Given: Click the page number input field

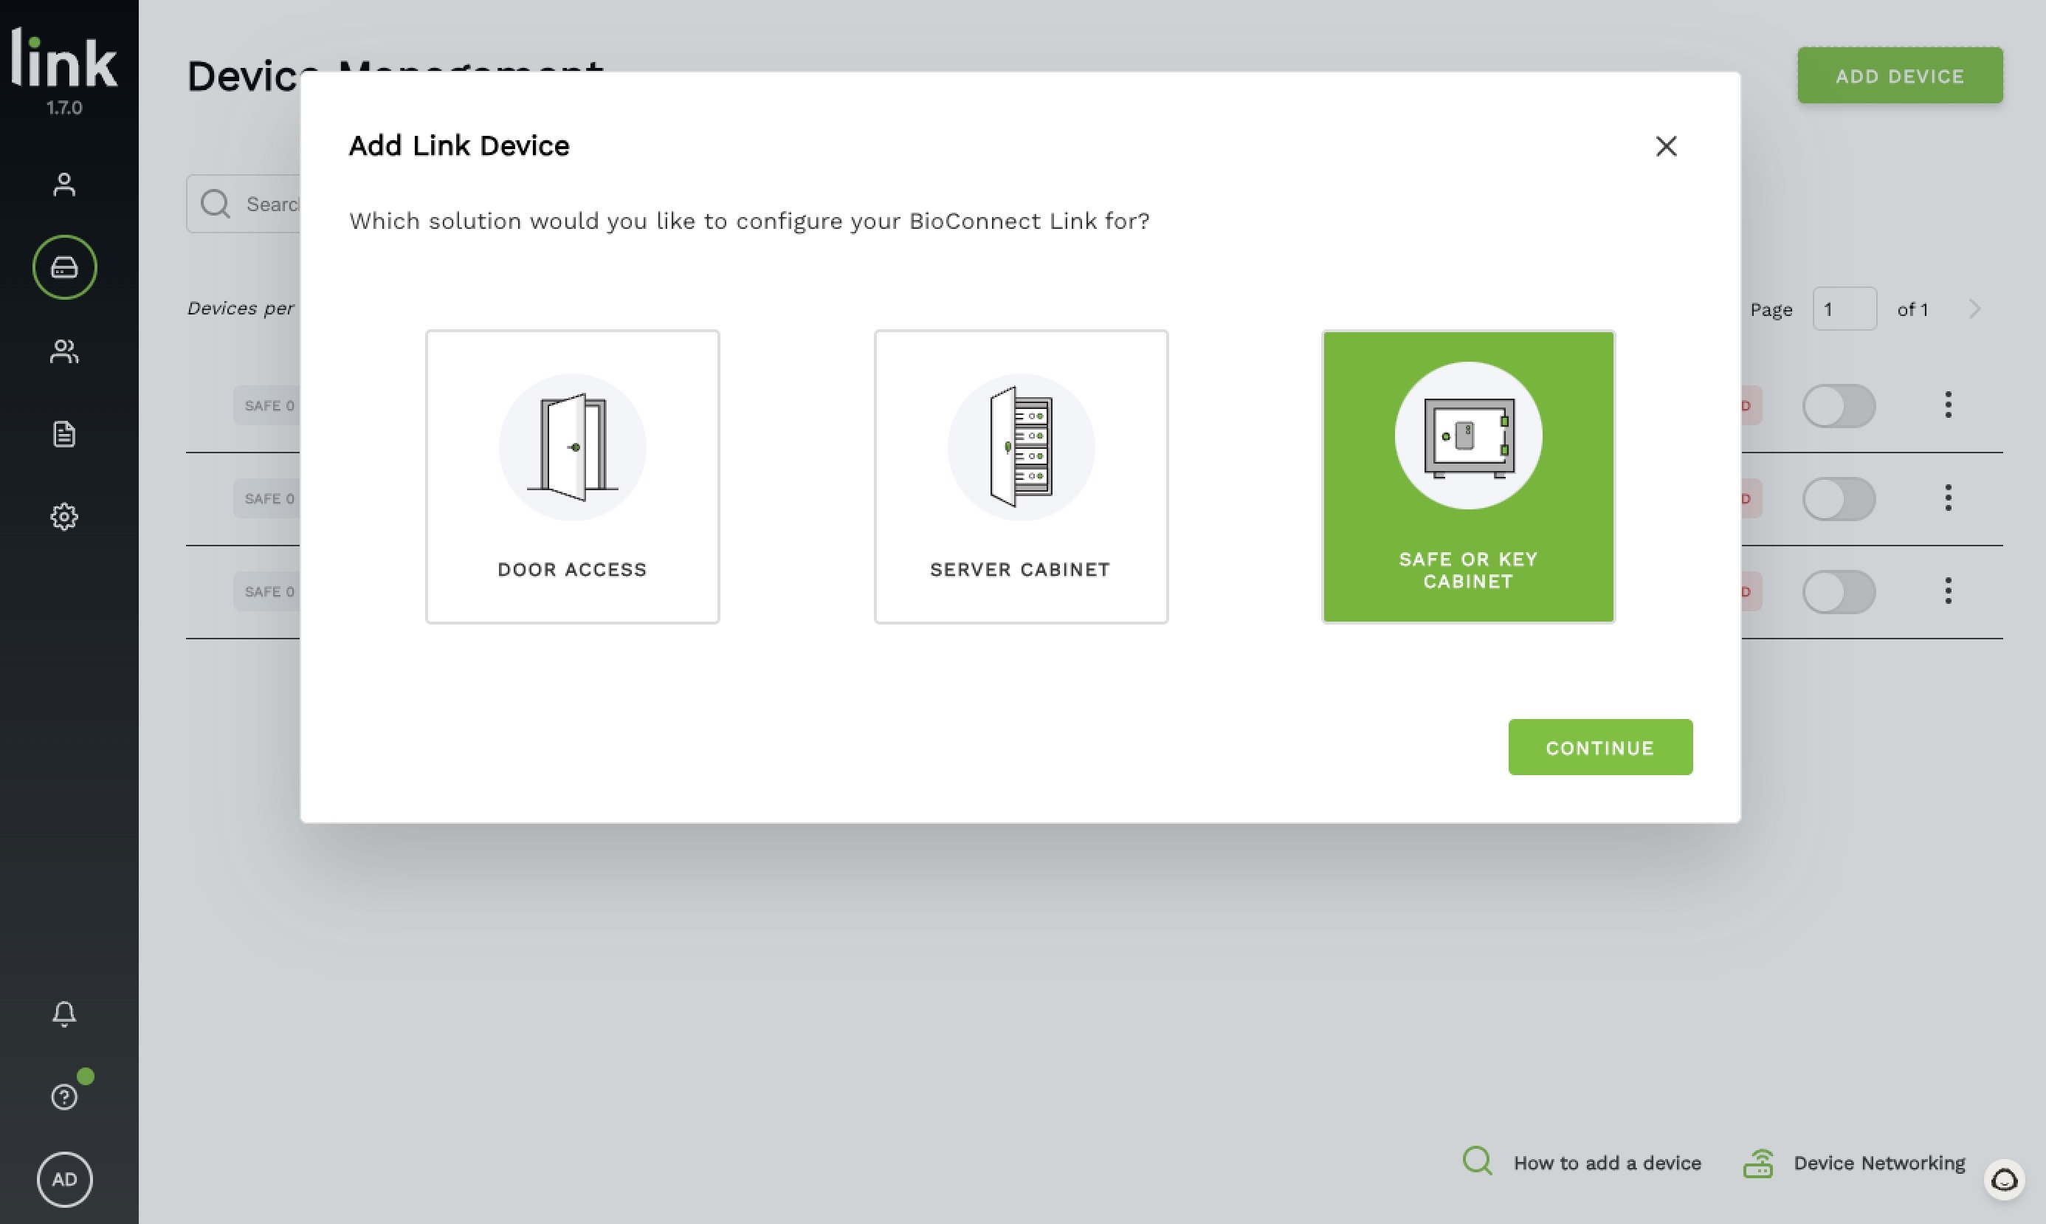Looking at the screenshot, I should pyautogui.click(x=1844, y=309).
